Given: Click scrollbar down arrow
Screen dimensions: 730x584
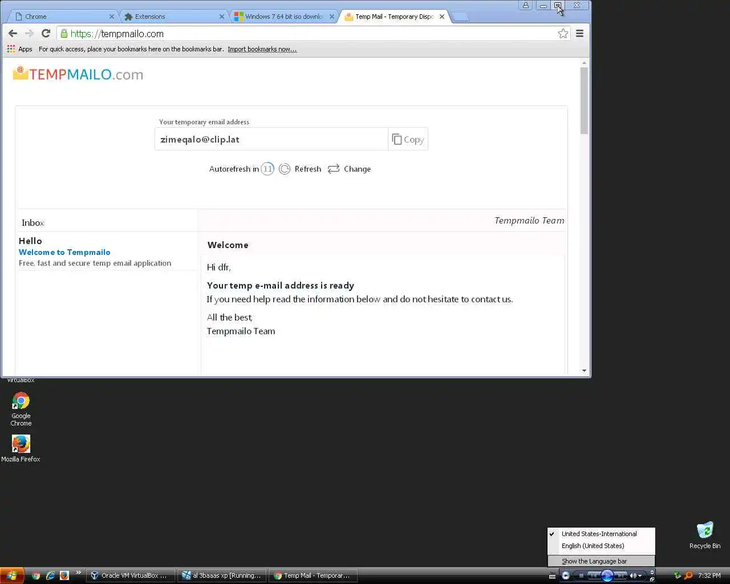Looking at the screenshot, I should coord(584,371).
